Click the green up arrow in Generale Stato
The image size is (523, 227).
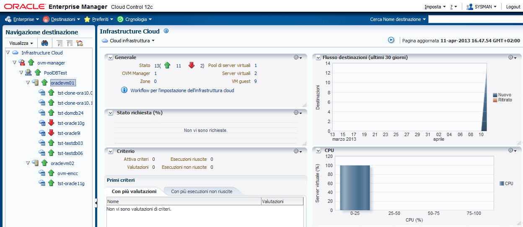tap(167, 65)
